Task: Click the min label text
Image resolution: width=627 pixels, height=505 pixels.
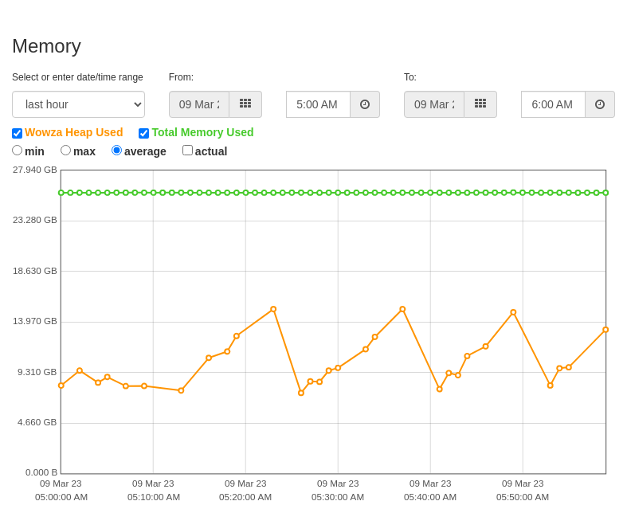Action: [34, 151]
